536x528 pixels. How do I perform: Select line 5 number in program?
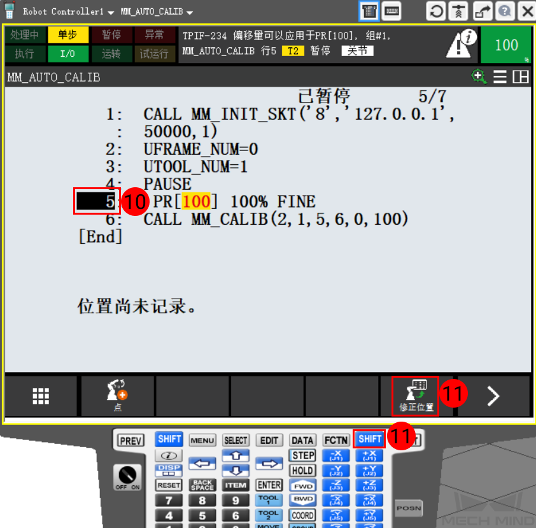96,201
